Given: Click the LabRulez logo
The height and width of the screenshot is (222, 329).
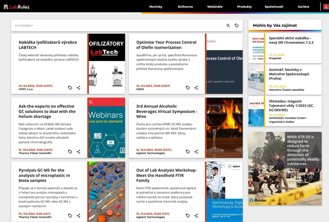Looking at the screenshot, I should pyautogui.click(x=16, y=6).
